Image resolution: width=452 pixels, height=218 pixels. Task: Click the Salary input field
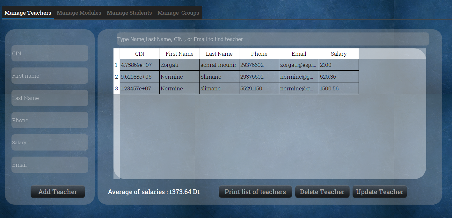(x=50, y=143)
